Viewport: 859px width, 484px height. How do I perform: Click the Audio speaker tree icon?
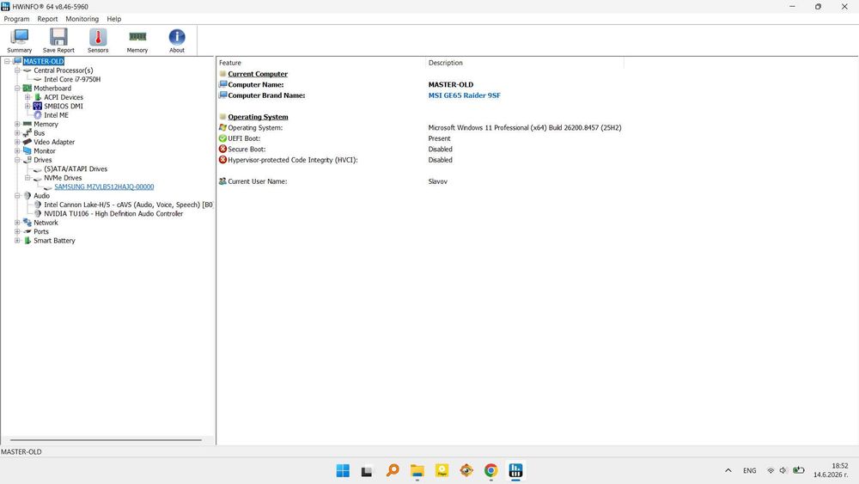tap(27, 196)
